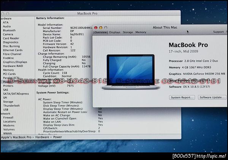Click the Software Update button

pyautogui.click(x=212, y=97)
